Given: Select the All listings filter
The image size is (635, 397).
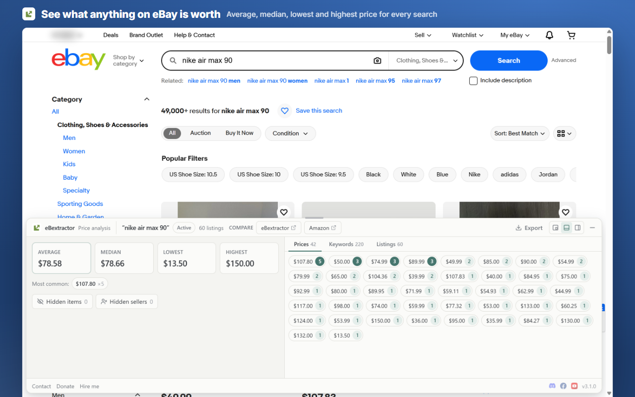Looking at the screenshot, I should pyautogui.click(x=172, y=133).
